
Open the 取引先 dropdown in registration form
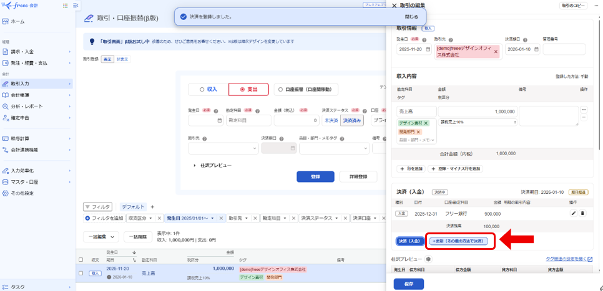(x=223, y=148)
